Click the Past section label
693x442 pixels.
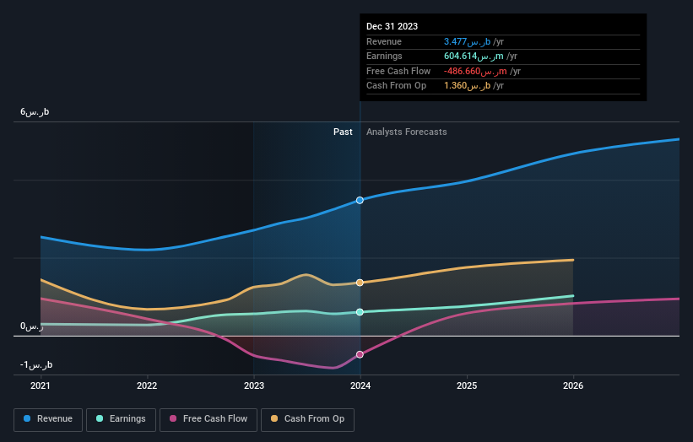pyautogui.click(x=343, y=132)
